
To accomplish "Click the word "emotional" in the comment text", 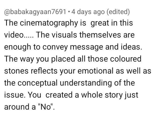I will 96,71.
